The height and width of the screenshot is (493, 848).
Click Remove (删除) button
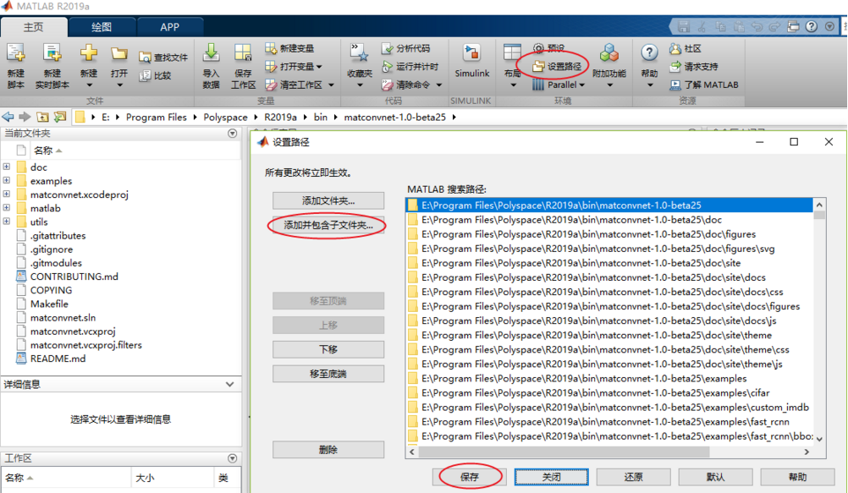coord(328,450)
